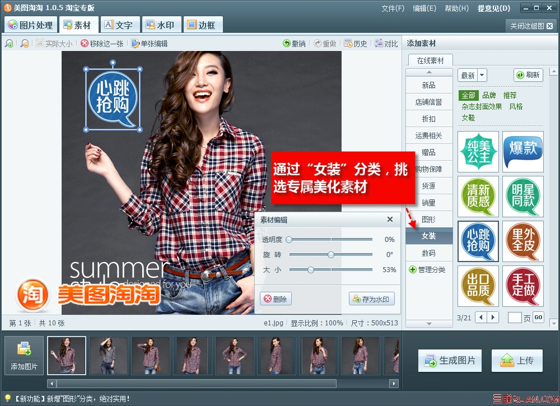Open 编辑(E) menu
The width and height of the screenshot is (560, 406).
click(x=424, y=8)
